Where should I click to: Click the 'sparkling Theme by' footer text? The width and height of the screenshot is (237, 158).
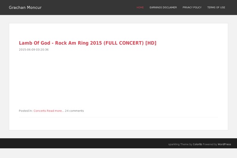pos(180,144)
